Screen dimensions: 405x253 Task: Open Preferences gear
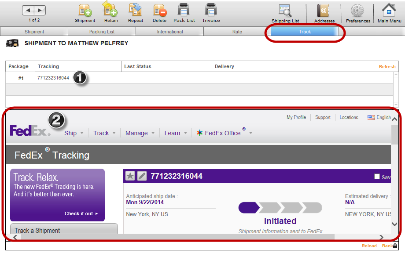click(358, 14)
